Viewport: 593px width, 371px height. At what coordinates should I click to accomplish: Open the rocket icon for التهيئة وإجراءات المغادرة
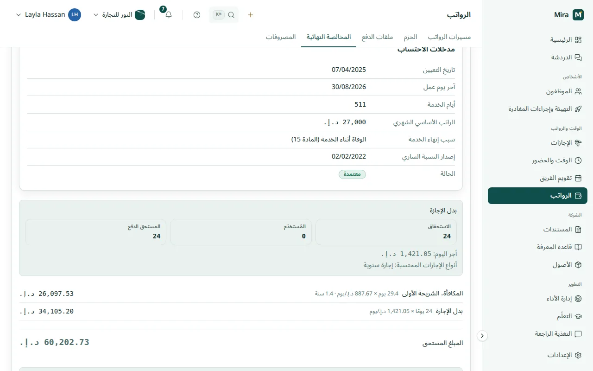coord(578,109)
